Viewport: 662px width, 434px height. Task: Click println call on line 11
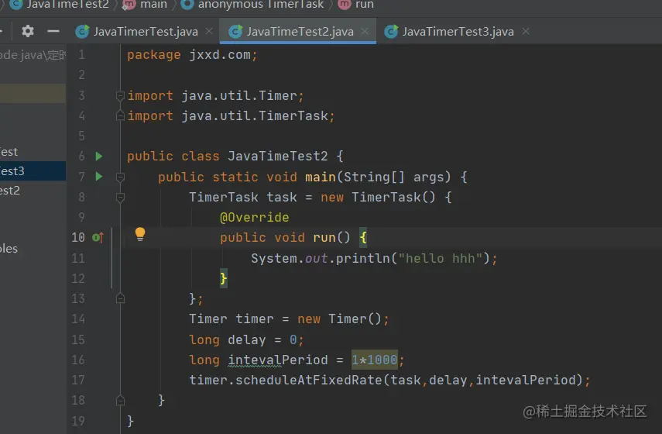(362, 258)
